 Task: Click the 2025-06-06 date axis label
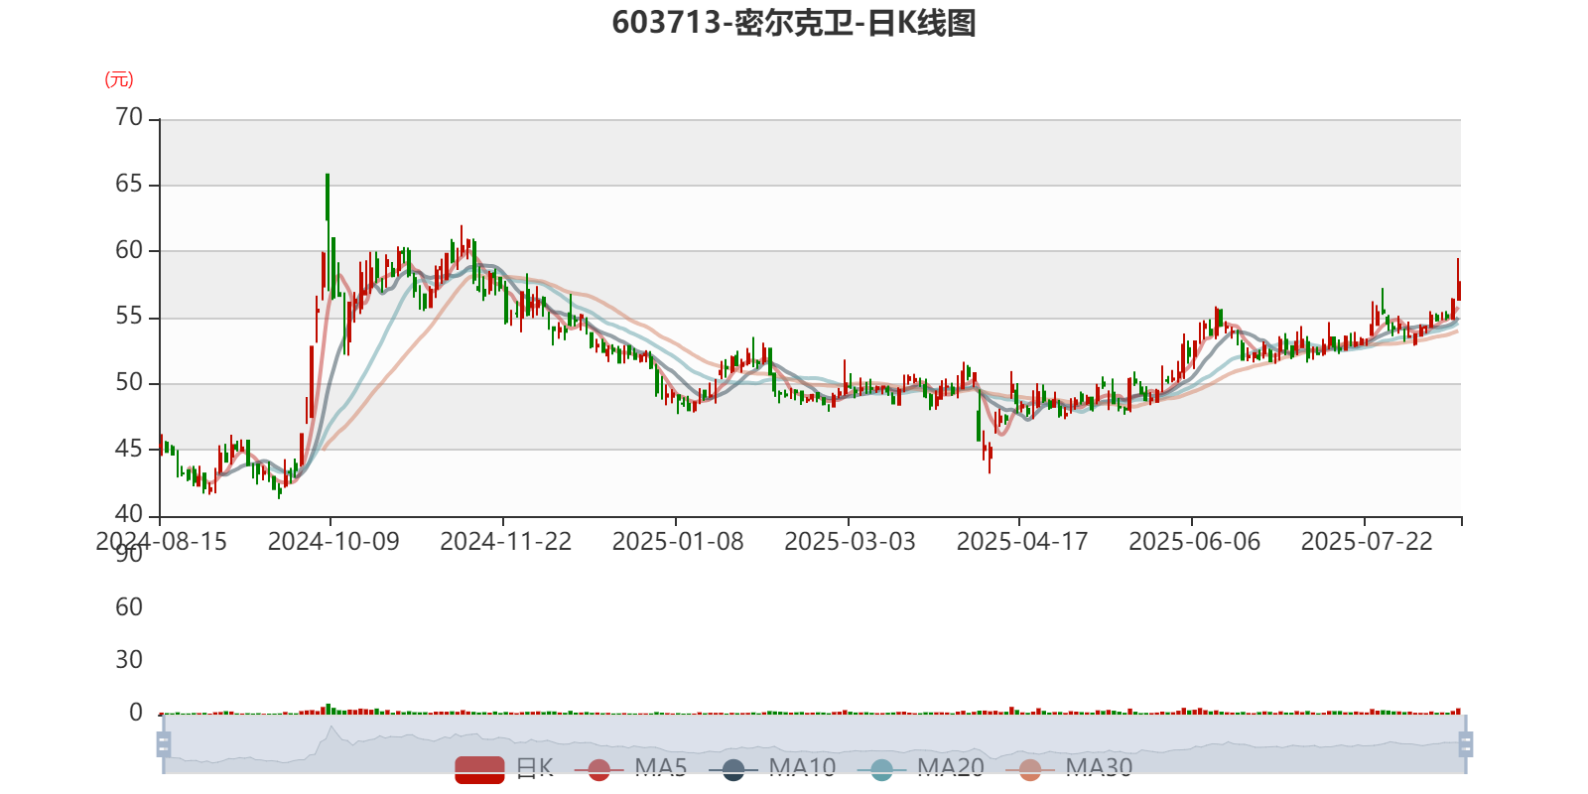click(x=1195, y=542)
